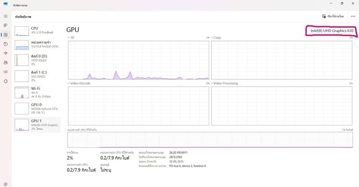This screenshot has width=359, height=187.
Task: Select Disk 0 (D:) performance item
Action: tap(37, 60)
